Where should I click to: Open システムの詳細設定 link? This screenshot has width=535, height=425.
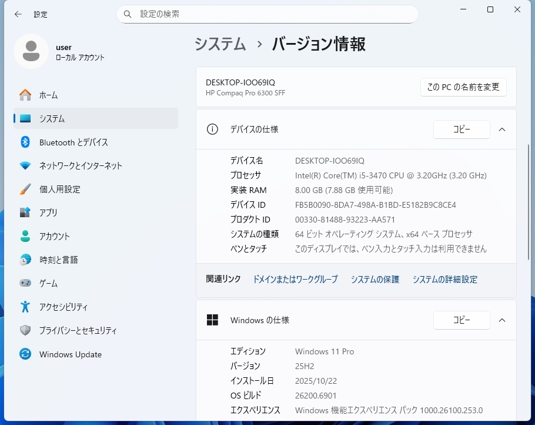click(x=444, y=280)
